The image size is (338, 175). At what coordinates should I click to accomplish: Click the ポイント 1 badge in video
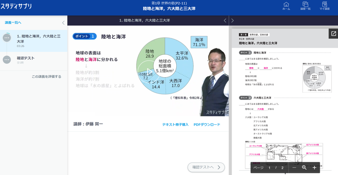tap(84, 36)
